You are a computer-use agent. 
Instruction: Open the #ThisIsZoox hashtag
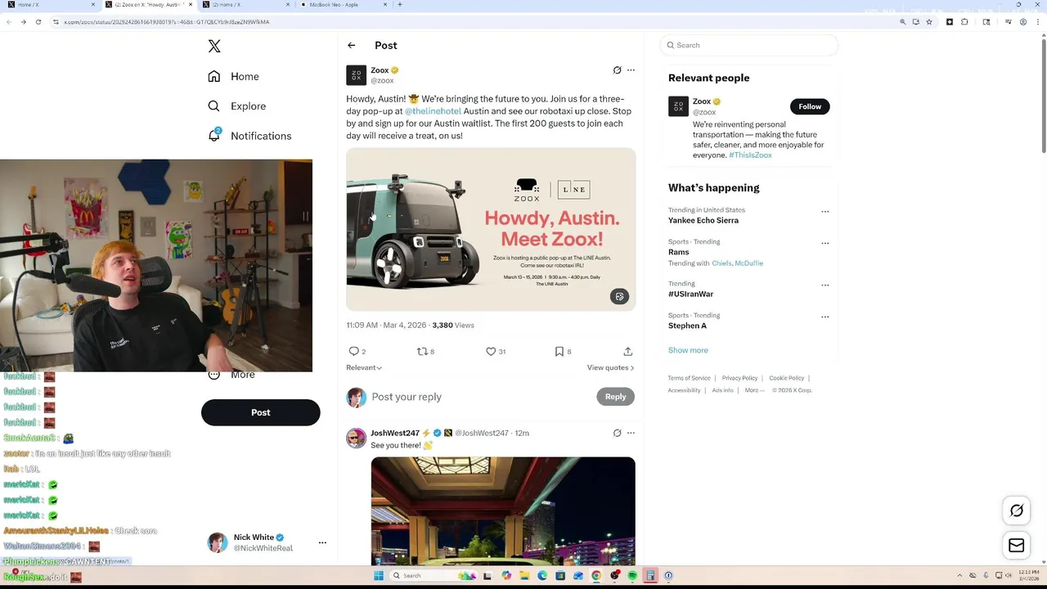[750, 155]
